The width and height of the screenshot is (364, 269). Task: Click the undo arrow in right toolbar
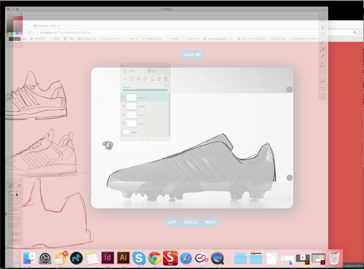click(x=323, y=89)
